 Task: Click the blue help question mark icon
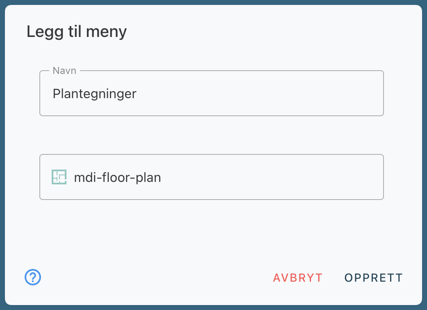33,277
